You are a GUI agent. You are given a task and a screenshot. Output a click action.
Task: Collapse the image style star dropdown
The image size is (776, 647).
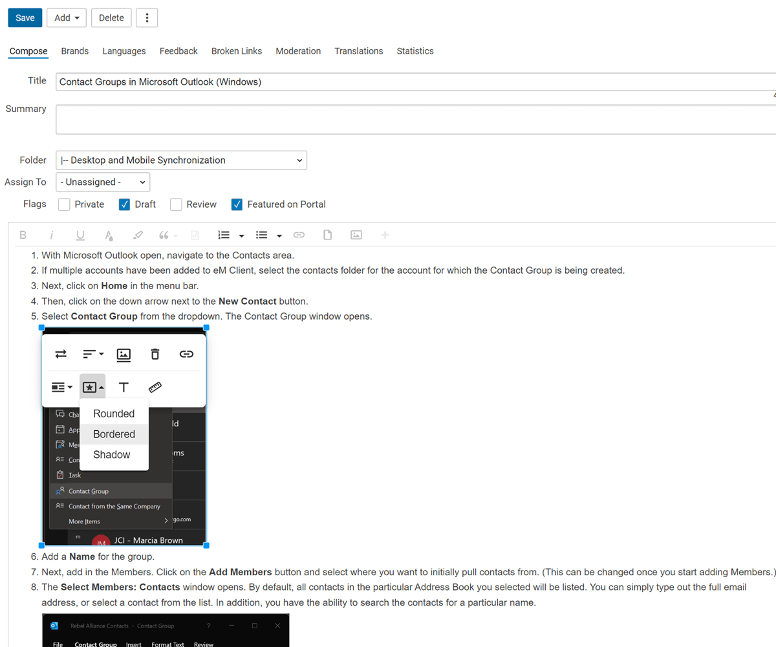[92, 387]
